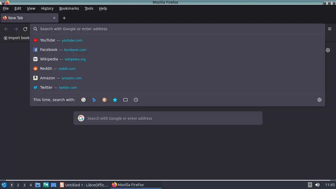Open search settings gear in the urlbar dropdown
Screen dimensions: 336x189
pos(319,100)
